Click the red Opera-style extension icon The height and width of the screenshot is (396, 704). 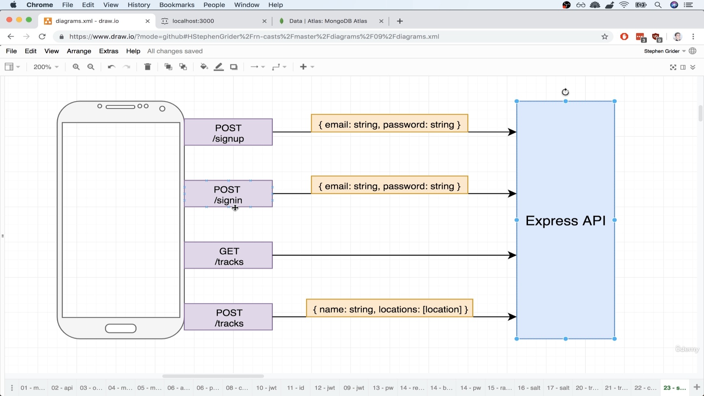(624, 37)
